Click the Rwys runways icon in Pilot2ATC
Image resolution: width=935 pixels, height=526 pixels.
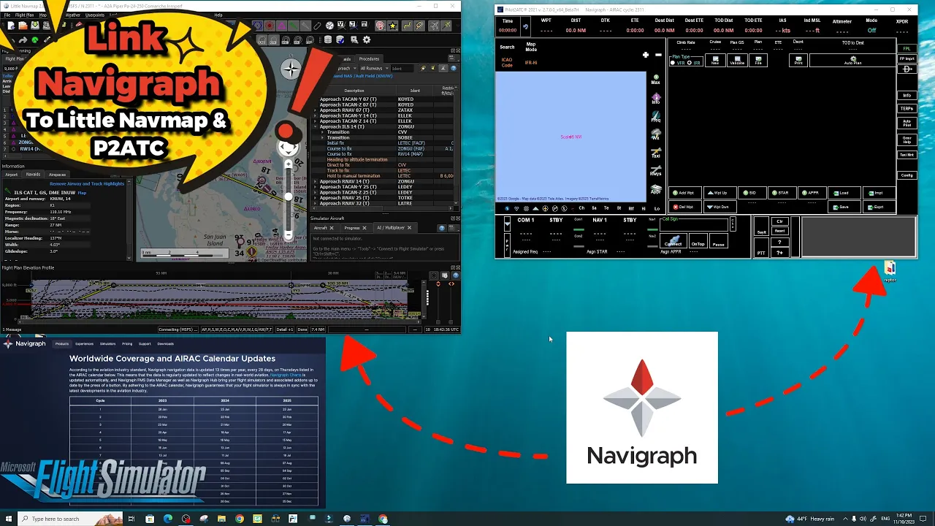[x=656, y=172]
